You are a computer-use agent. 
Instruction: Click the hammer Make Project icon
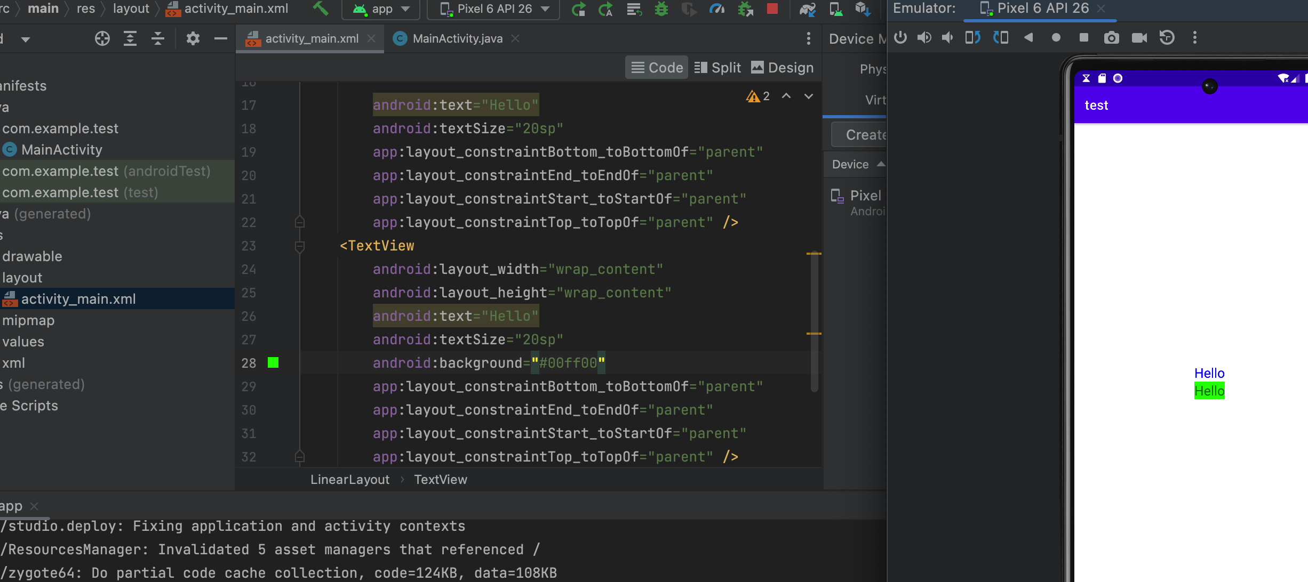[x=320, y=9]
